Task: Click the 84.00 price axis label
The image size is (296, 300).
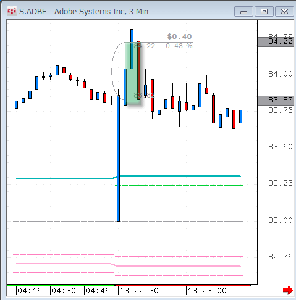Action: tap(281, 74)
